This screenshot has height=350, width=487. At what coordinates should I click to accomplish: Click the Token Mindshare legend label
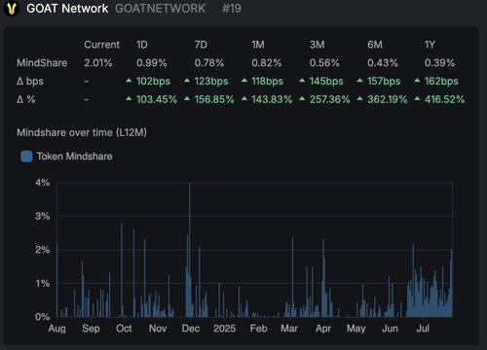(x=74, y=157)
